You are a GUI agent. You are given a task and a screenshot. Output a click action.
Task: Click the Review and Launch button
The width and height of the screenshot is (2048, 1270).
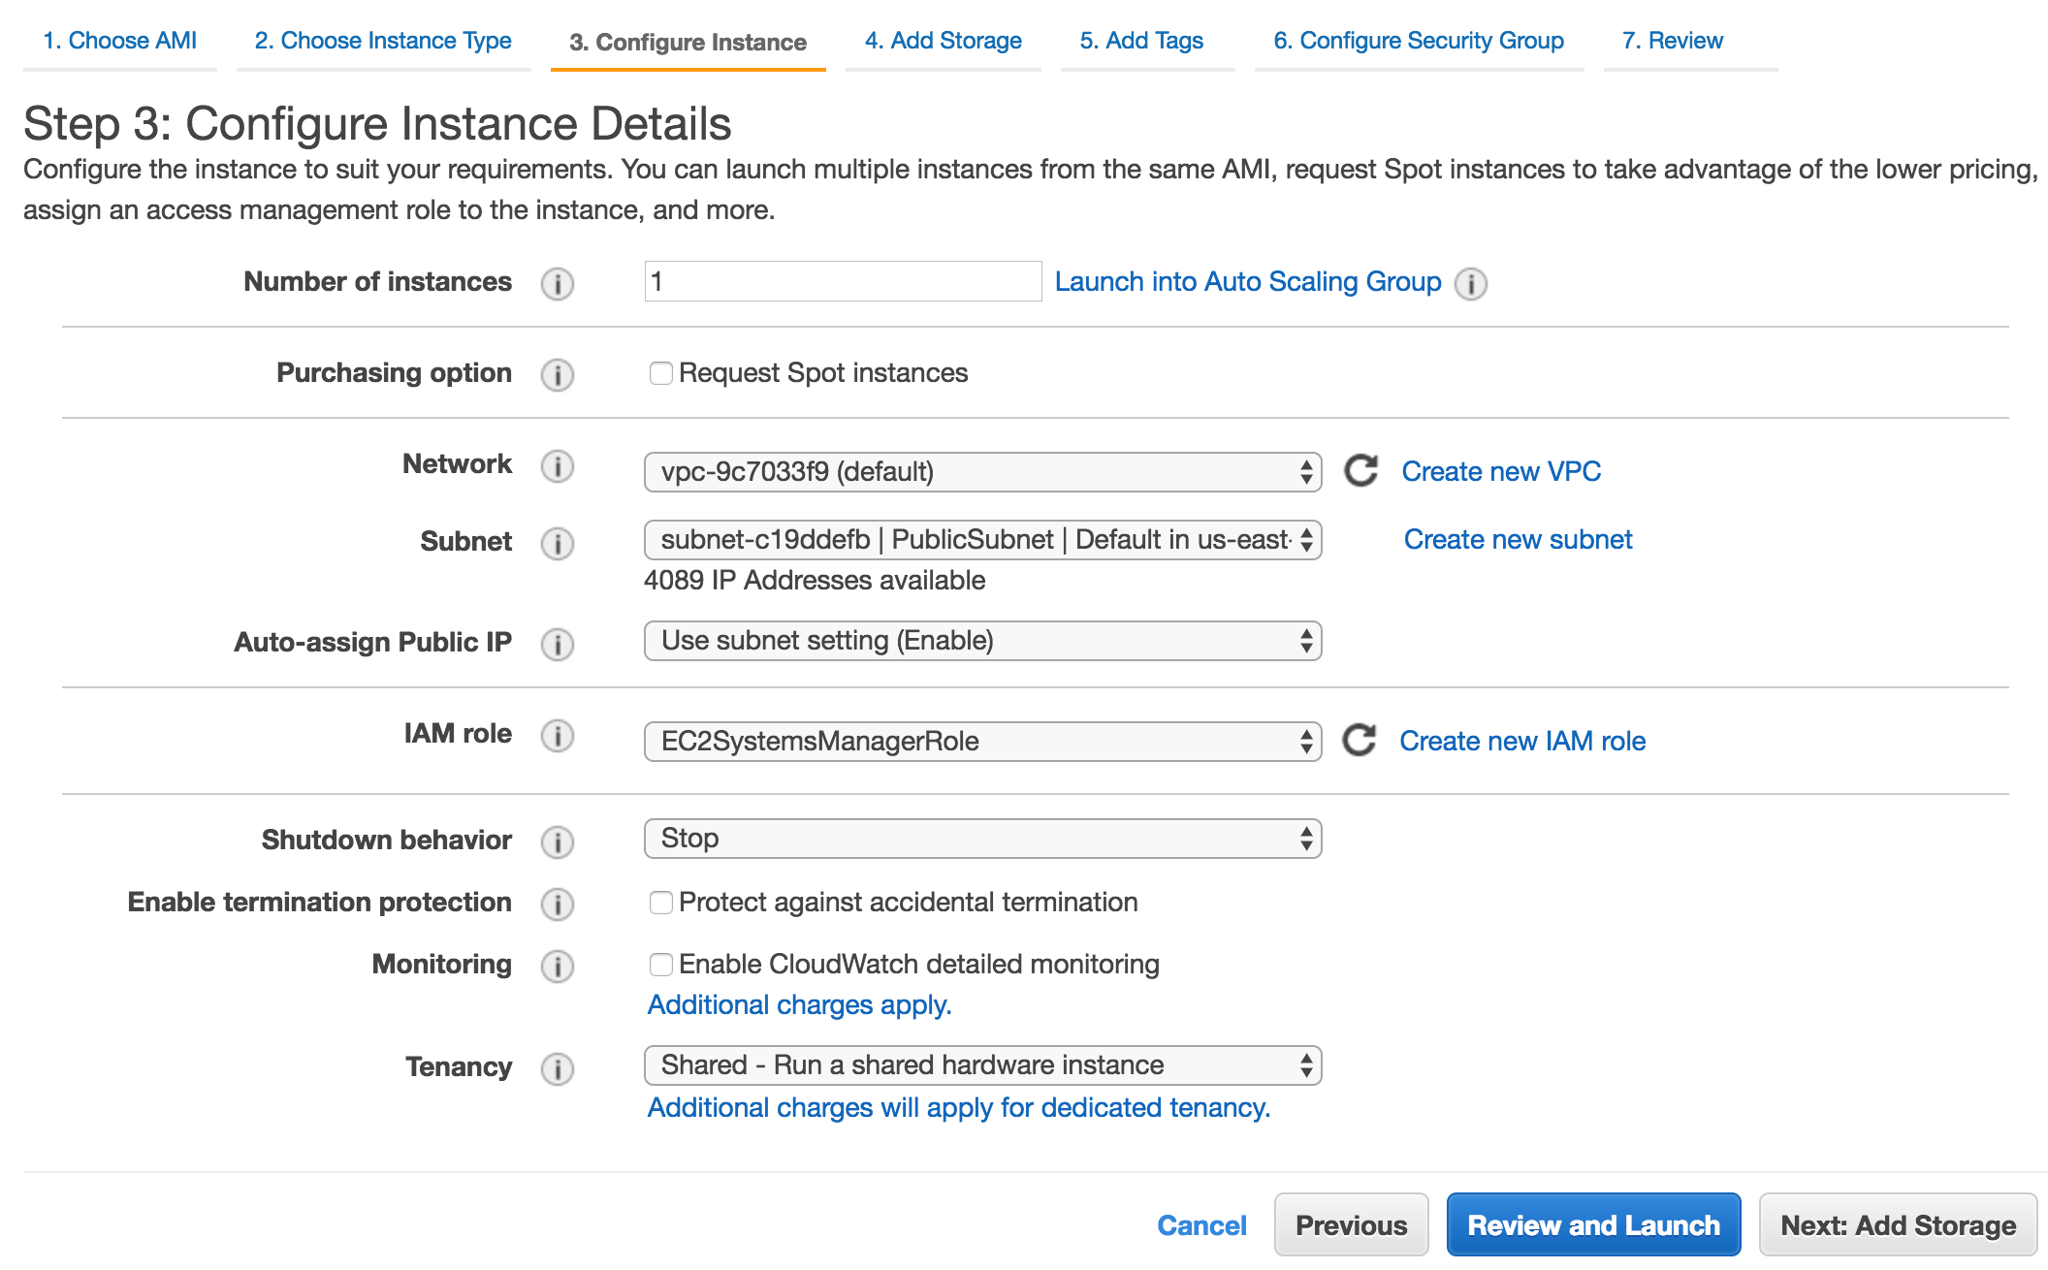(1593, 1225)
